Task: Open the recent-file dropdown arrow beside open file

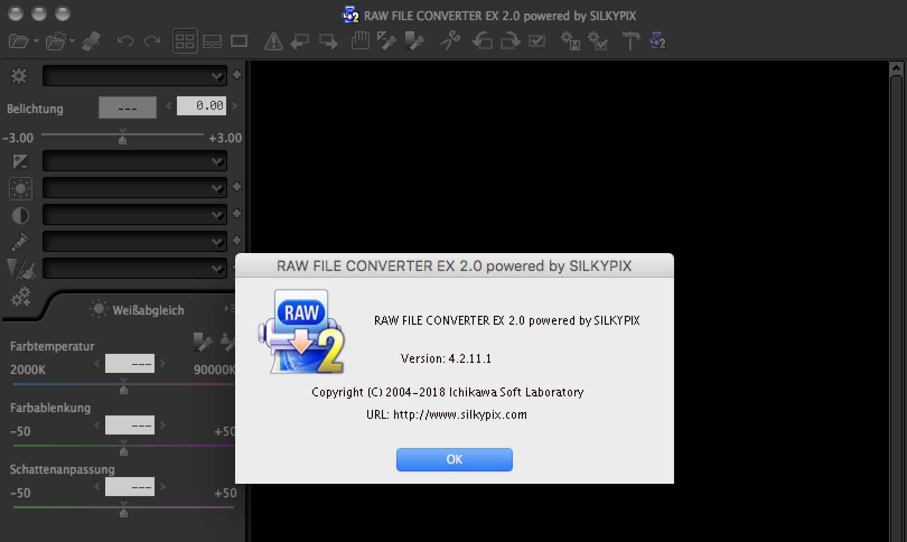Action: click(36, 41)
